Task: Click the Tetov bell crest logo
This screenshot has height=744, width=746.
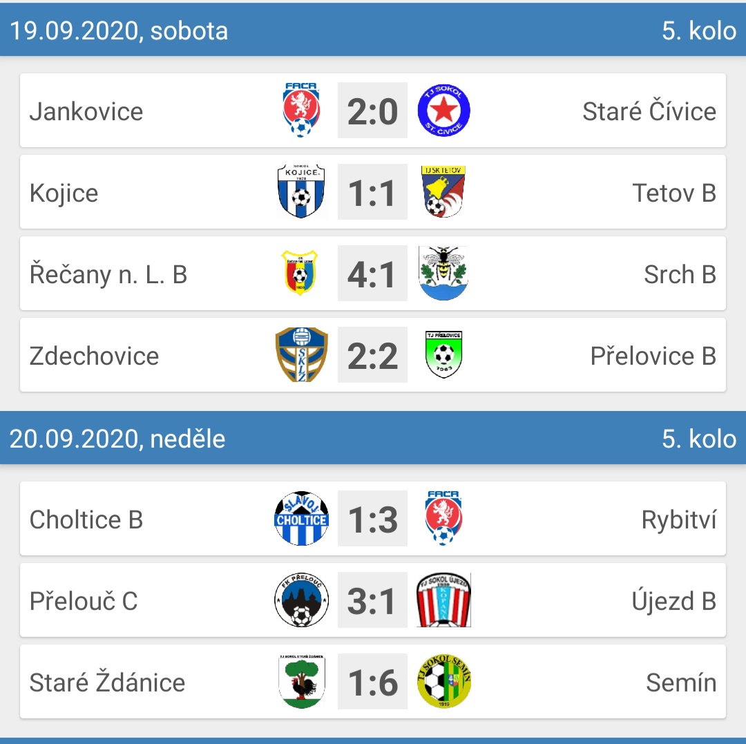Action: 443,192
